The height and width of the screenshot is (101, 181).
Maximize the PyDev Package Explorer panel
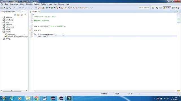click(25, 12)
